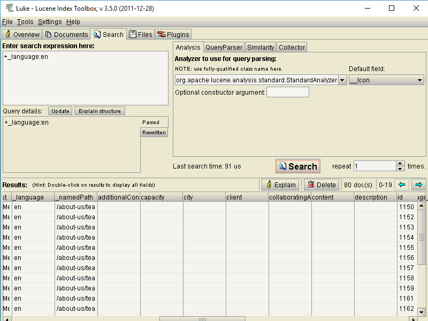Select the result row with id 1158
This screenshot has width=428, height=321.
tap(210, 278)
